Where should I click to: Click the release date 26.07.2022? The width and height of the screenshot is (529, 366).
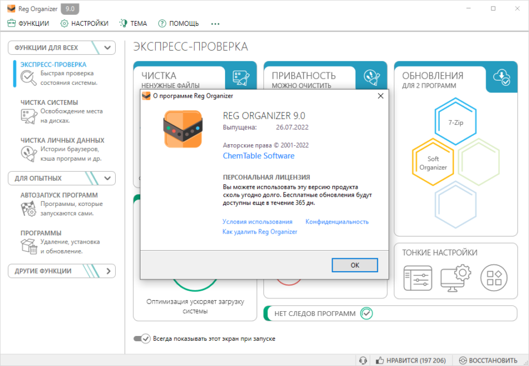click(x=292, y=127)
